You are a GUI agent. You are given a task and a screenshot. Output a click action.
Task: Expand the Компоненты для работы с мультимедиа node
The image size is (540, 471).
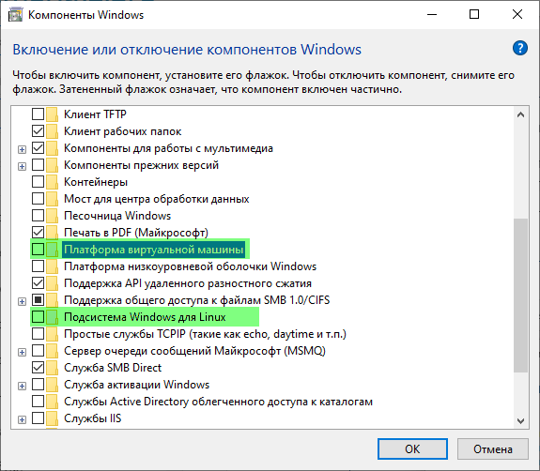coord(22,150)
